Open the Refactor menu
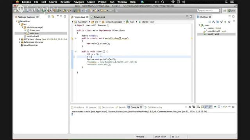 65,2
